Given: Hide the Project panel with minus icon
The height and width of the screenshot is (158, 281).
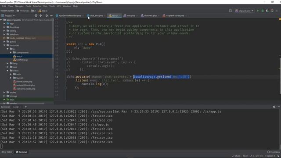Looking at the screenshot, I should point(51,16).
